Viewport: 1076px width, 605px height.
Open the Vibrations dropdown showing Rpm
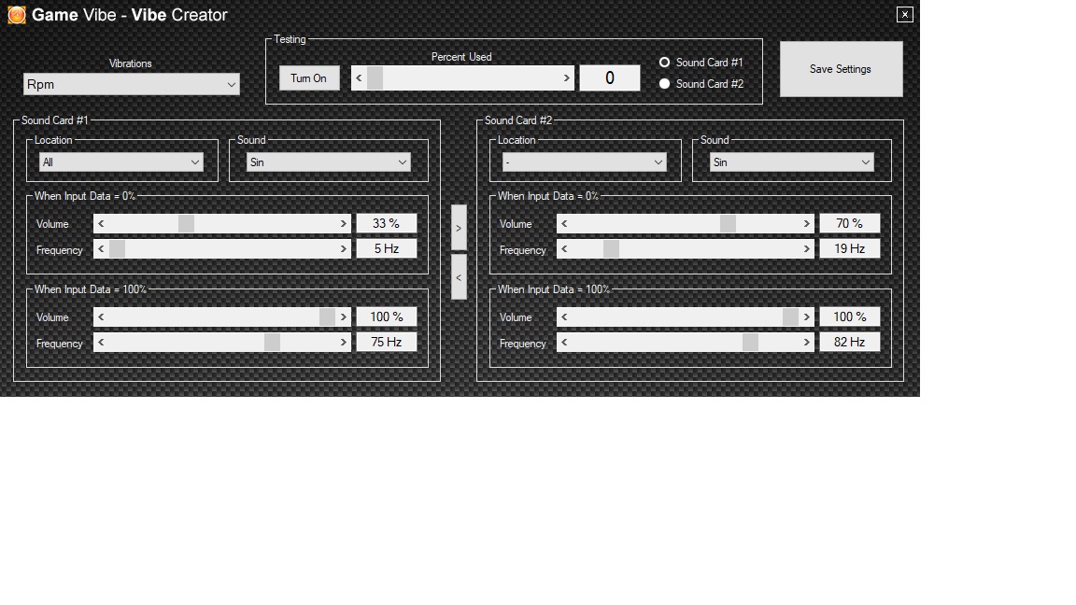[x=131, y=84]
